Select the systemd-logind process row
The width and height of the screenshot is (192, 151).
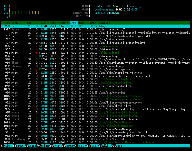95,132
